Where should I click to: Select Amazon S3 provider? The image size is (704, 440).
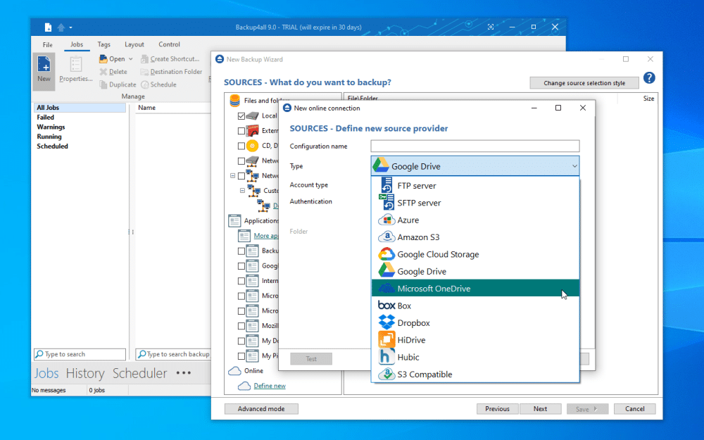[x=418, y=237]
